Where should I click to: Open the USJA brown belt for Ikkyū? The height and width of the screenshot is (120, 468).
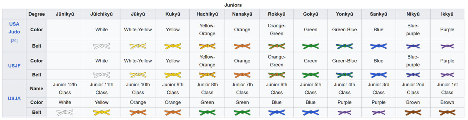447,112
